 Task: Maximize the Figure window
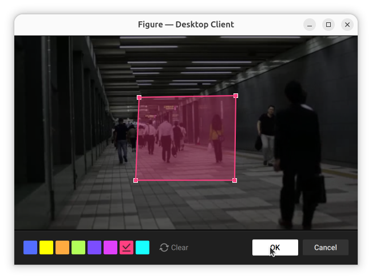tap(329, 25)
